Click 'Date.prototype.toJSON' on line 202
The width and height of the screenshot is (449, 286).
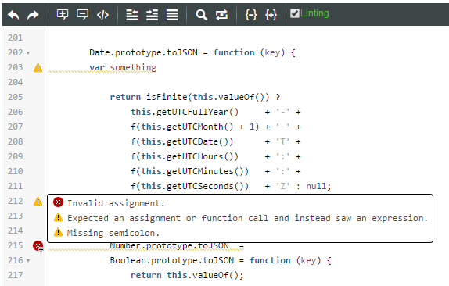pos(143,52)
